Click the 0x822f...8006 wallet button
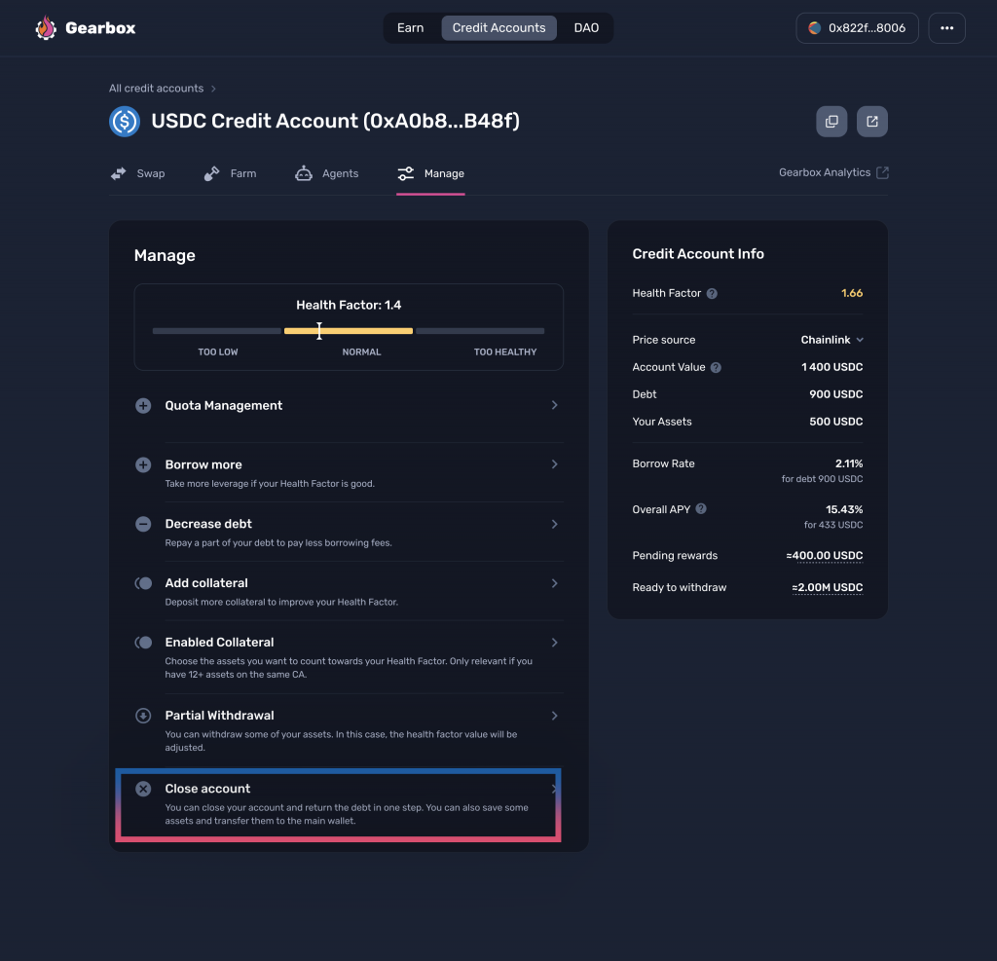Viewport: 997px width, 961px height. (857, 28)
